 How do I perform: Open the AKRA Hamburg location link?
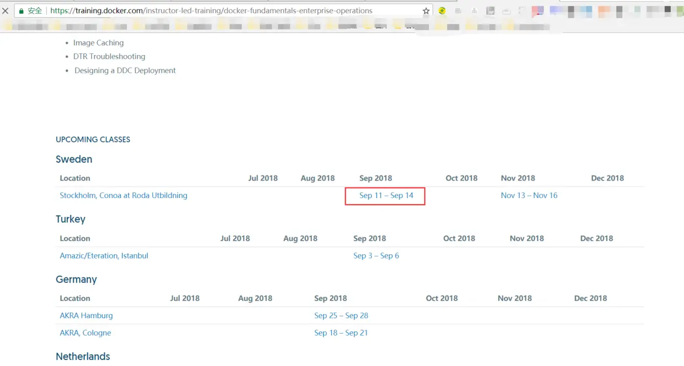click(x=86, y=316)
